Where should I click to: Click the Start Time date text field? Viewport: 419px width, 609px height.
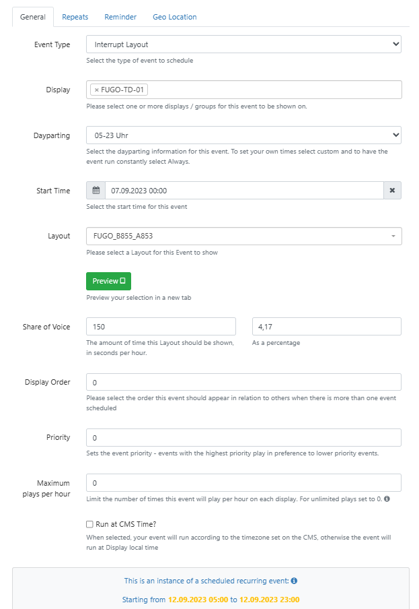(x=245, y=190)
